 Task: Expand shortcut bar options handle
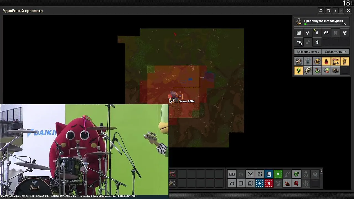click(321, 172)
